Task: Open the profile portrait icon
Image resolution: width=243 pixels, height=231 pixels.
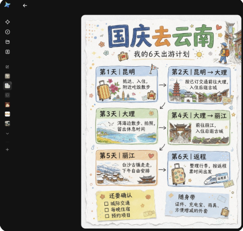Action: point(7,52)
